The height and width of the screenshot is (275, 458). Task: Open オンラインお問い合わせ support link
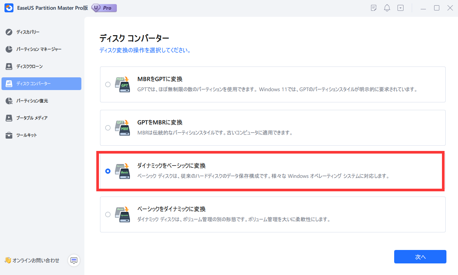pyautogui.click(x=31, y=260)
